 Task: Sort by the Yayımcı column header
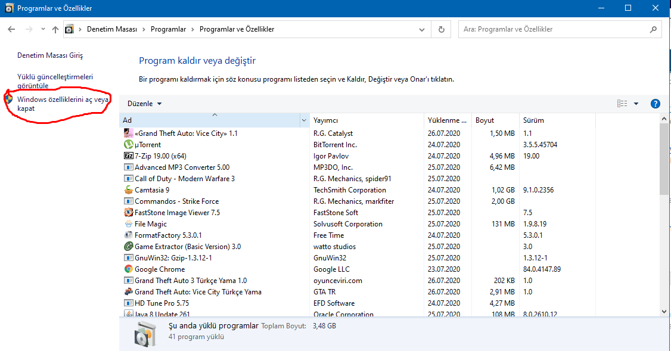click(x=326, y=120)
